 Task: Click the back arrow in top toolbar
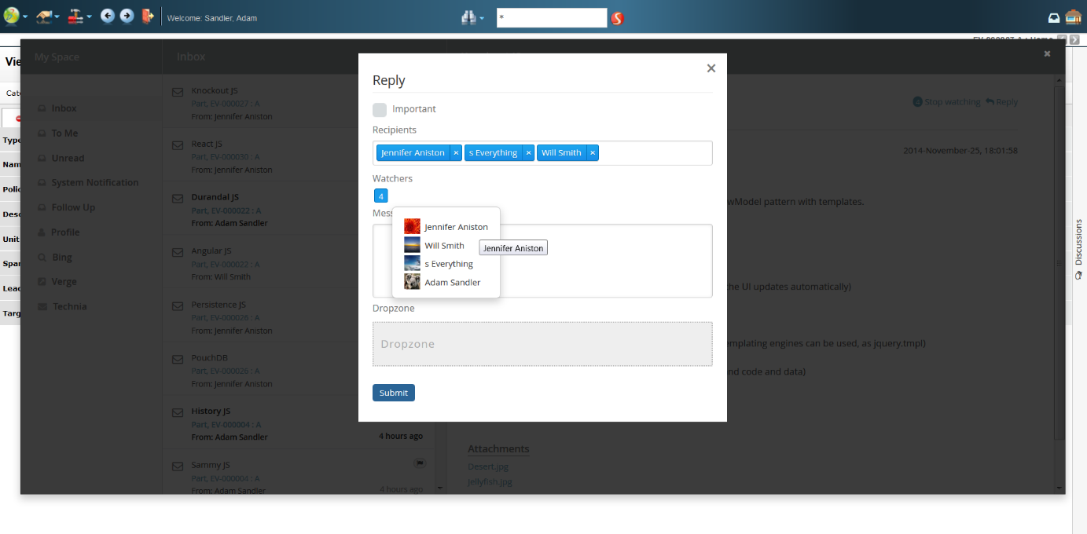coord(108,16)
